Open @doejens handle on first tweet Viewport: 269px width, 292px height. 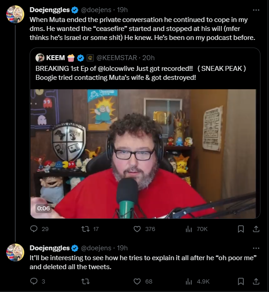[x=96, y=10]
